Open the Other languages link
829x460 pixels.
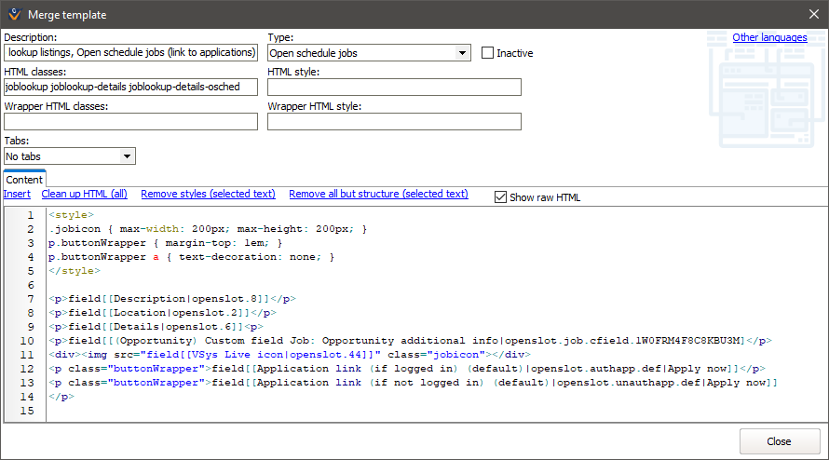769,37
